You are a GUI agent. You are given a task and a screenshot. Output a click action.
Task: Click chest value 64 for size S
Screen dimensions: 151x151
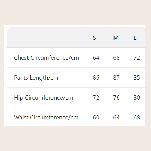[x=96, y=58]
